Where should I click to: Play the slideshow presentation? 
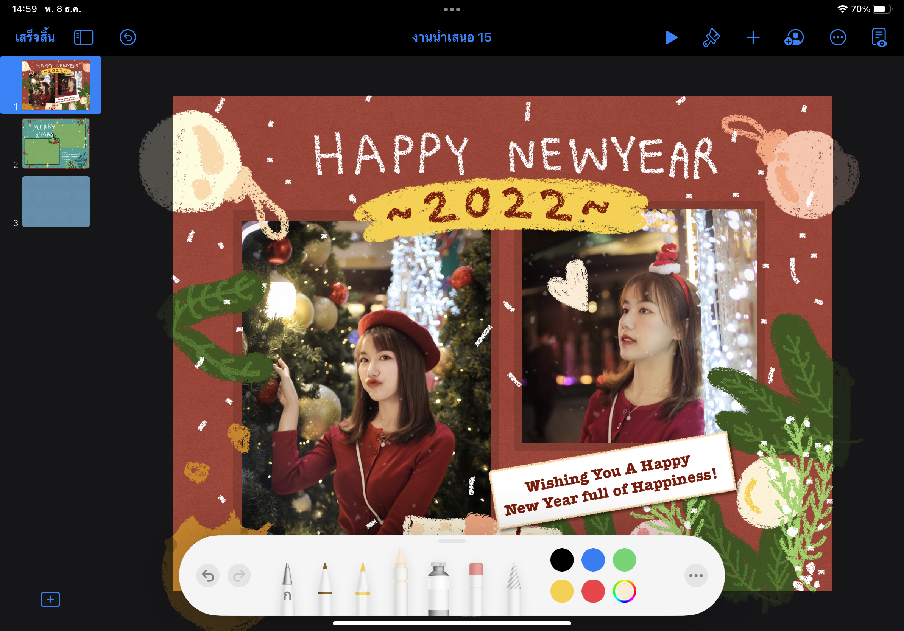[x=671, y=37]
